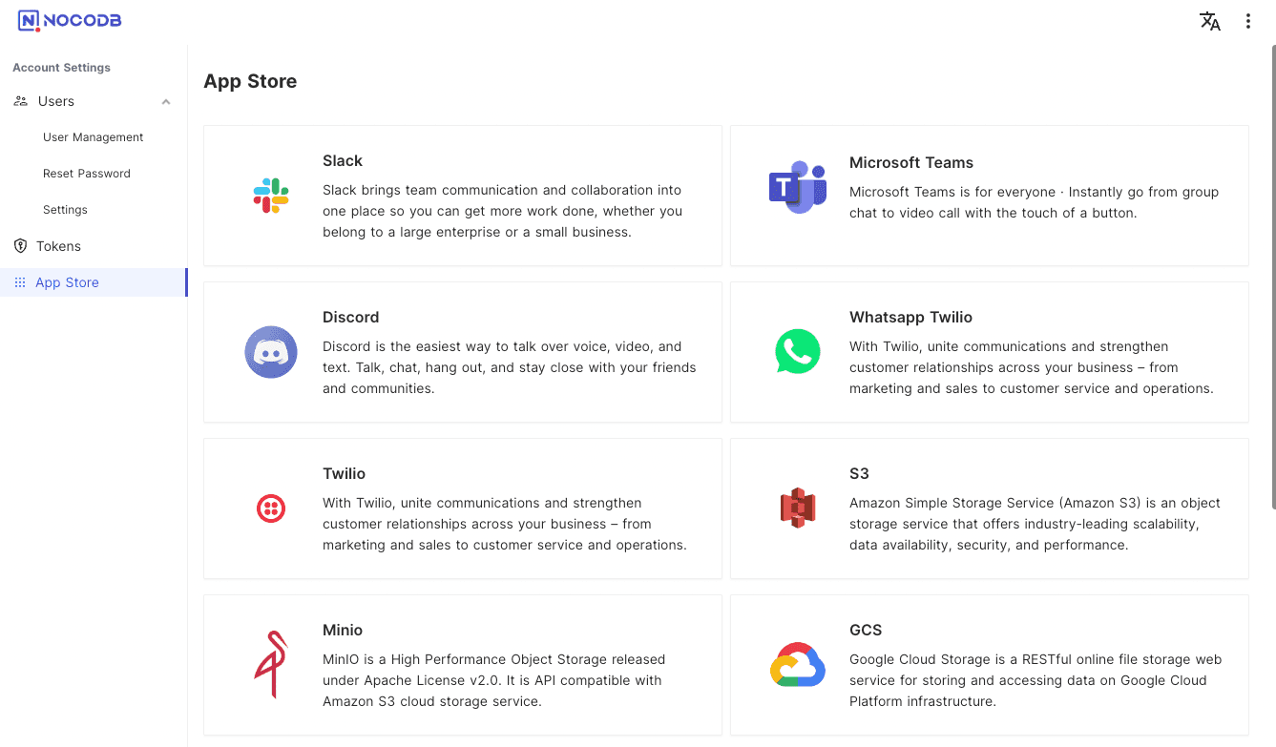Click the Google Cloud Storage icon
The image size is (1276, 747).
point(798,665)
